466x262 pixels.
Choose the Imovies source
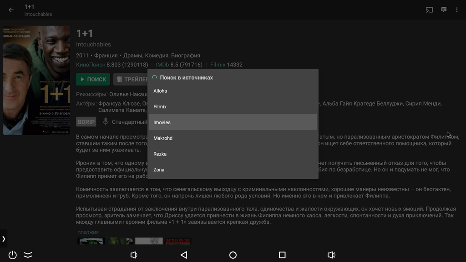[x=233, y=122]
